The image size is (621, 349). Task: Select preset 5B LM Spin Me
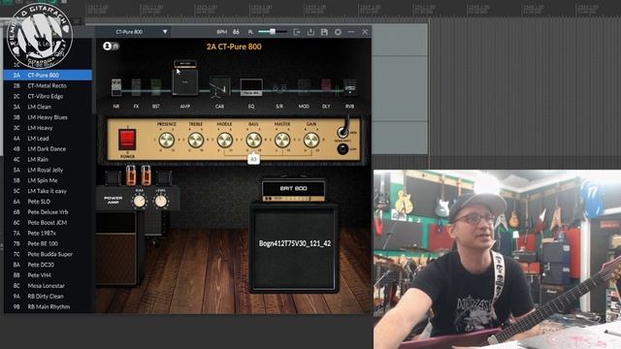tap(48, 180)
